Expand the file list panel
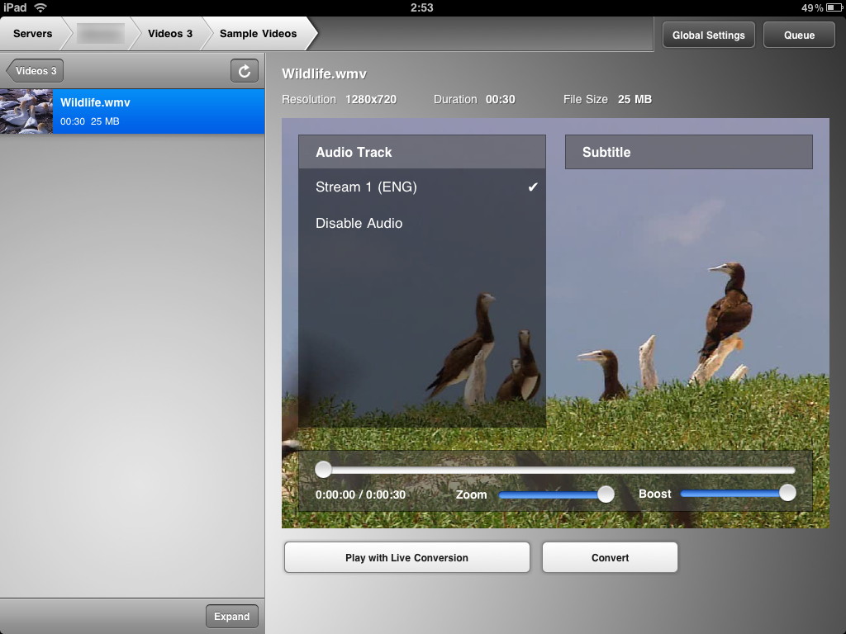This screenshot has height=634, width=846. coord(231,617)
